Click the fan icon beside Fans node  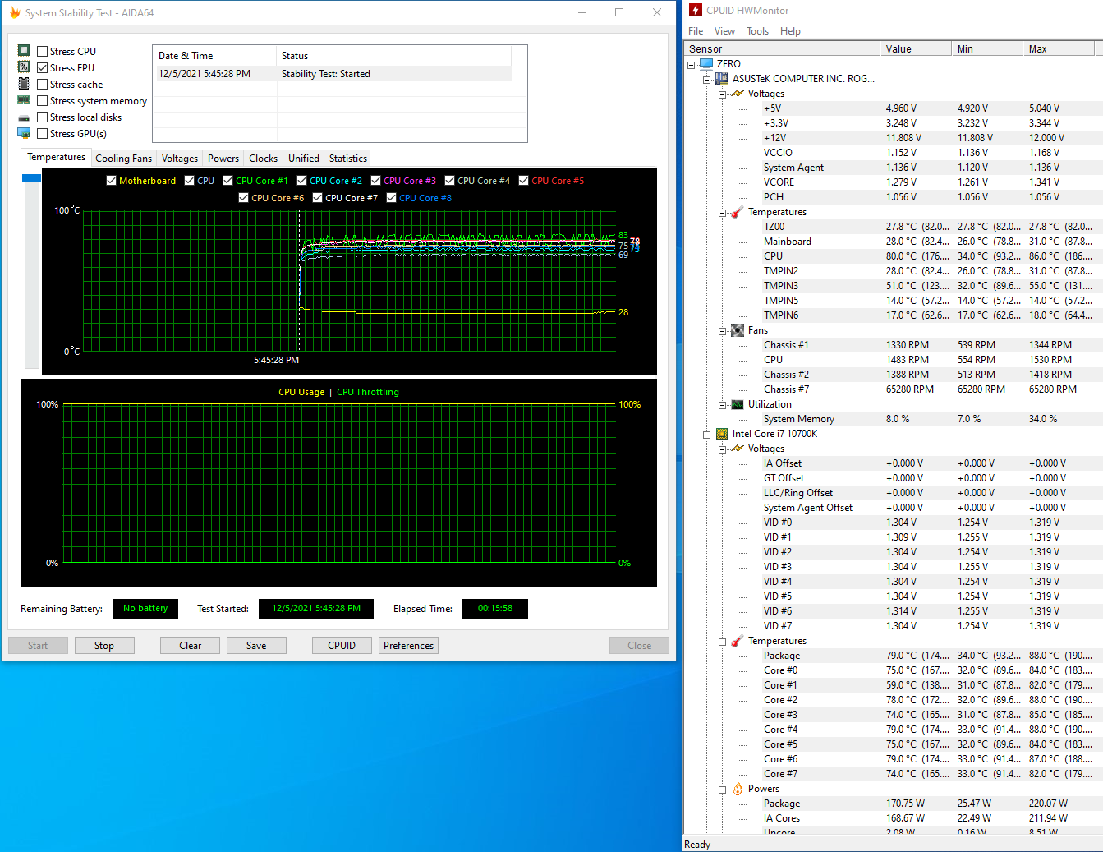pyautogui.click(x=738, y=330)
